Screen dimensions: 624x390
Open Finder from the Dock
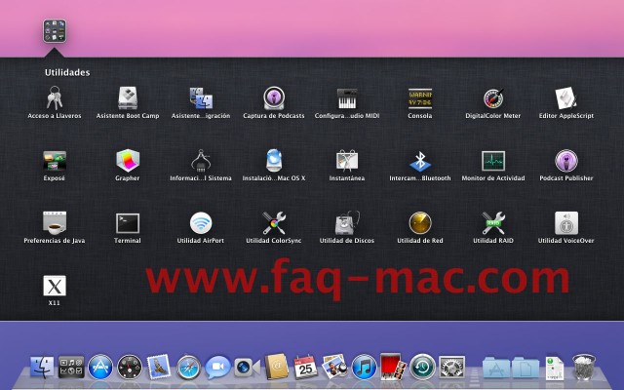point(42,367)
